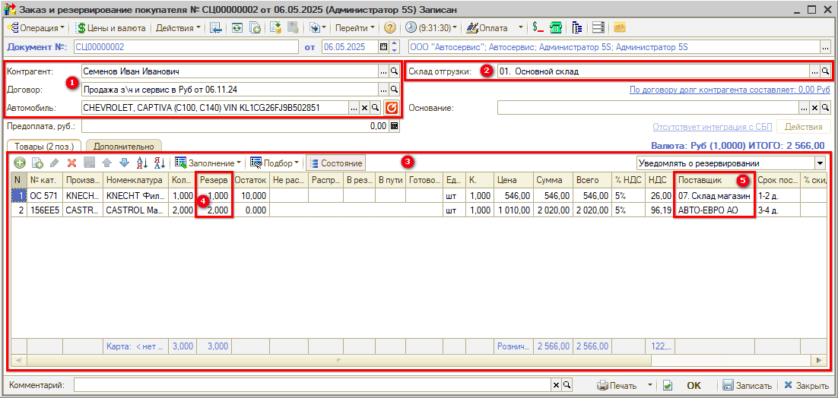Click into the Комментарий input field
This screenshot has width=838, height=398.
[316, 385]
